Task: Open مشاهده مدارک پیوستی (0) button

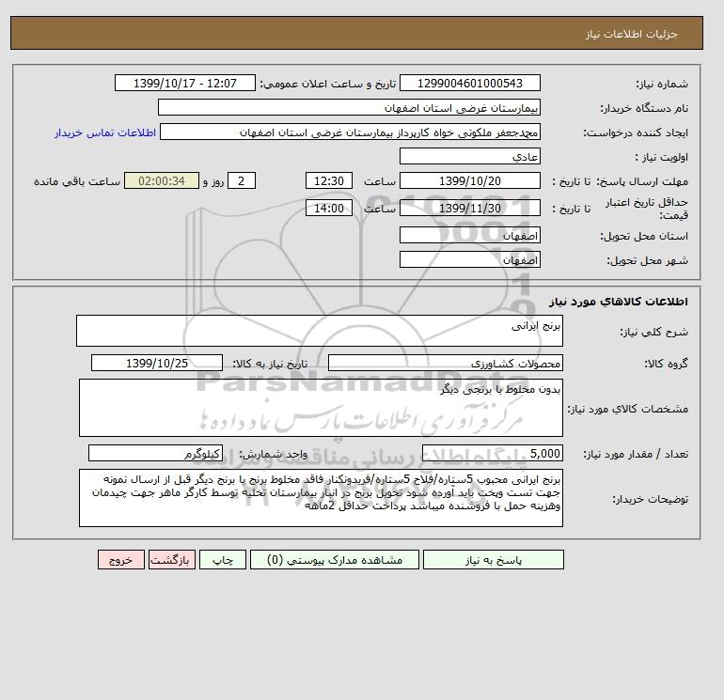Action: coord(335,559)
